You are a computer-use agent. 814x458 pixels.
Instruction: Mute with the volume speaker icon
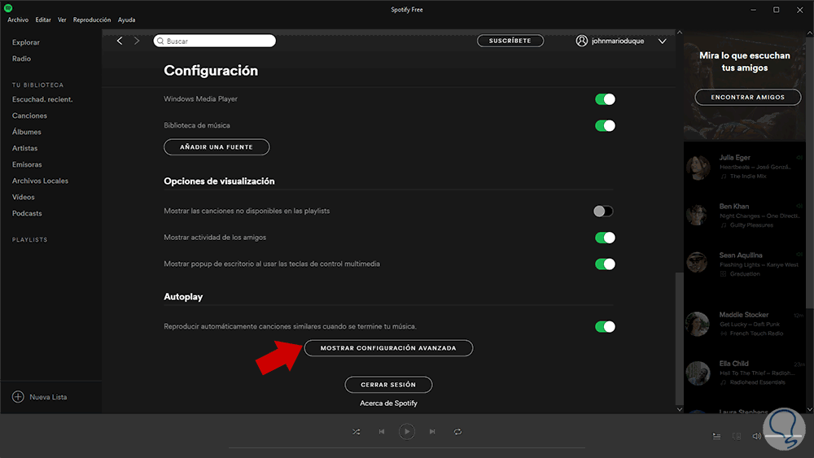(x=756, y=436)
